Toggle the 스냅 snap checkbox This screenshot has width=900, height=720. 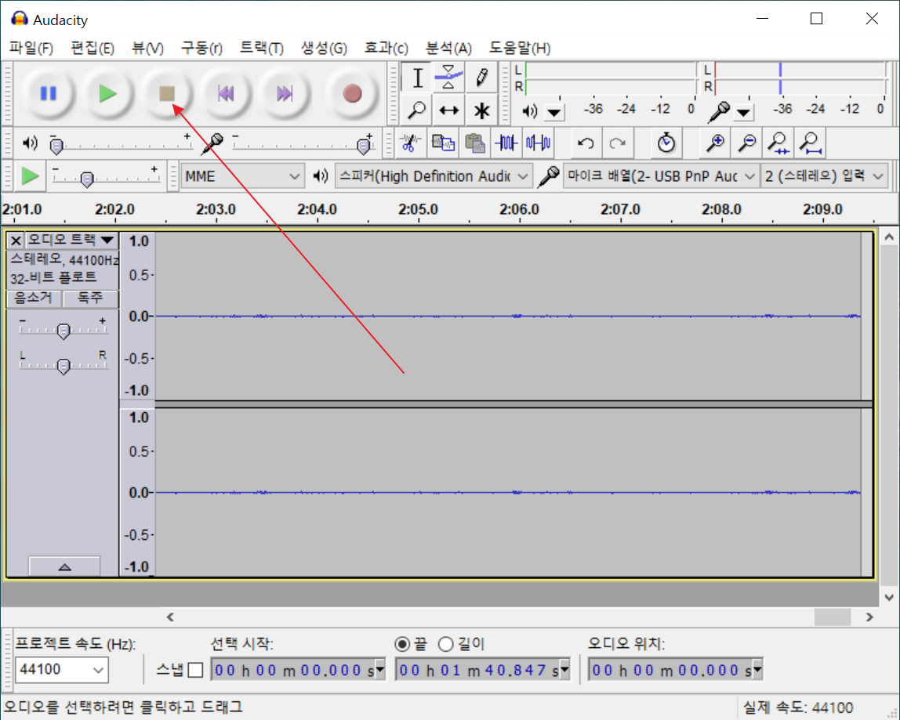coord(195,670)
